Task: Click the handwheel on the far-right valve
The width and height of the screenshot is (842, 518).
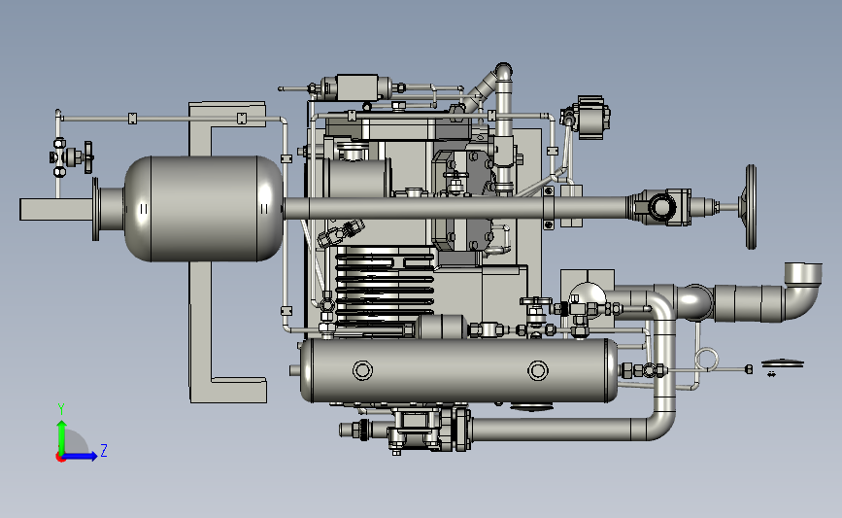Action: [x=751, y=207]
